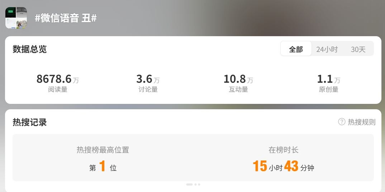385x192 pixels.
Task: Go to the second pagination dot
Action: [196, 184]
